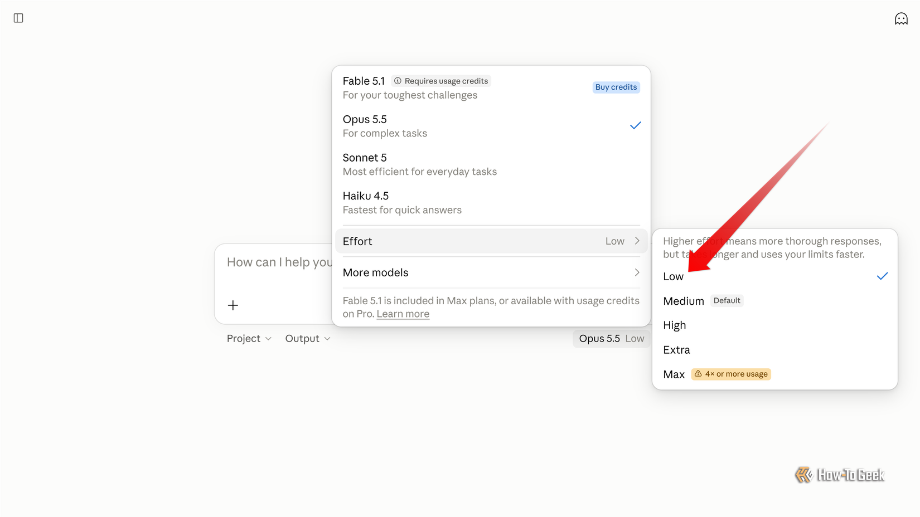This screenshot has height=517, width=920.
Task: Select the Fable 5.1 model
Action: [x=491, y=87]
